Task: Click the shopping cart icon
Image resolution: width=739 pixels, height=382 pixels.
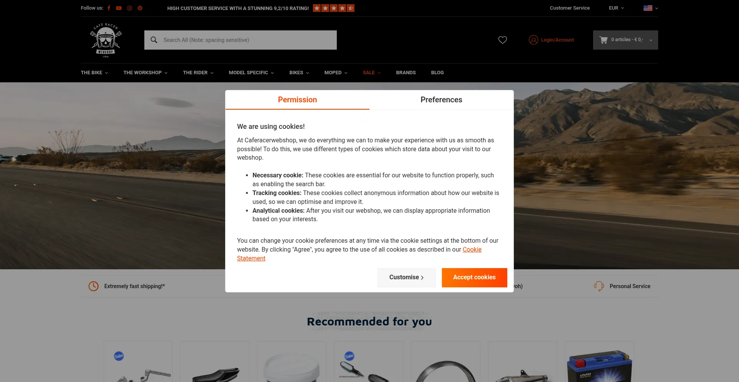Action: [x=603, y=40]
